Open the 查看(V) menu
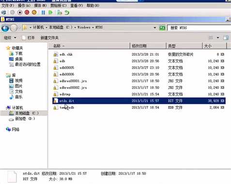231x184 pixels. click(x=77, y=6)
